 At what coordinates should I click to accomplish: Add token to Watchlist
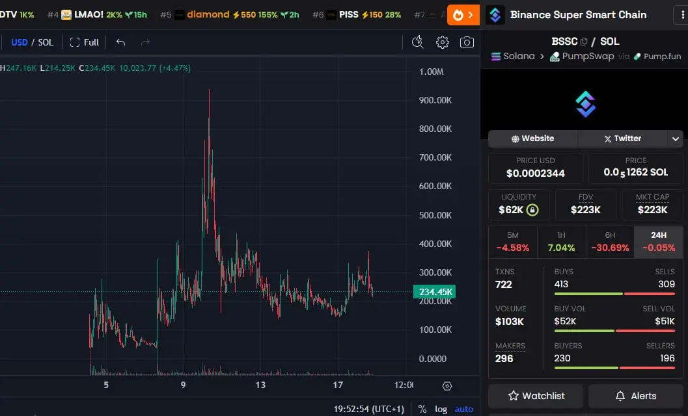click(536, 396)
